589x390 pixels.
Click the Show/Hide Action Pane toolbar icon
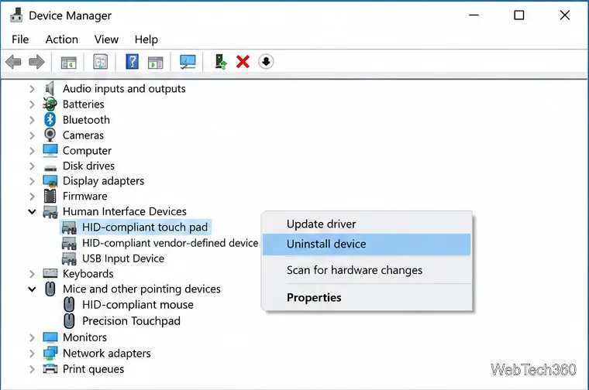tap(155, 62)
